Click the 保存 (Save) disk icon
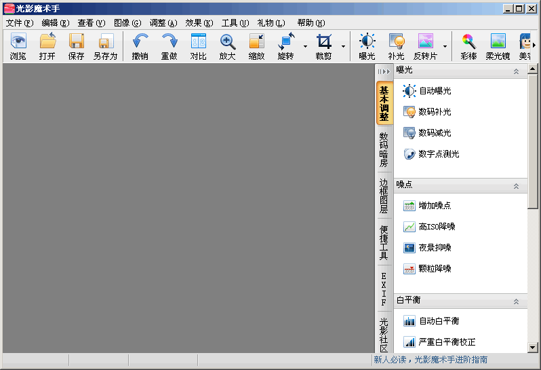The height and width of the screenshot is (370, 541). (x=77, y=46)
